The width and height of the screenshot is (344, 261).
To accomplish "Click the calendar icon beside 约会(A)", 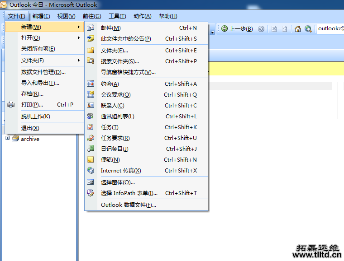I will pos(91,84).
